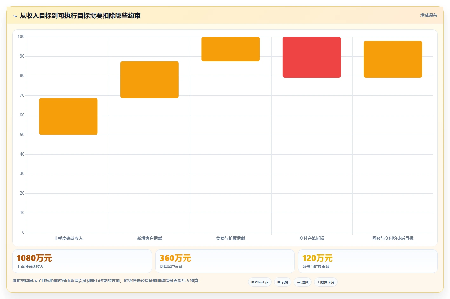Click the 进度 tag pill
The height and width of the screenshot is (299, 450).
coord(303,282)
